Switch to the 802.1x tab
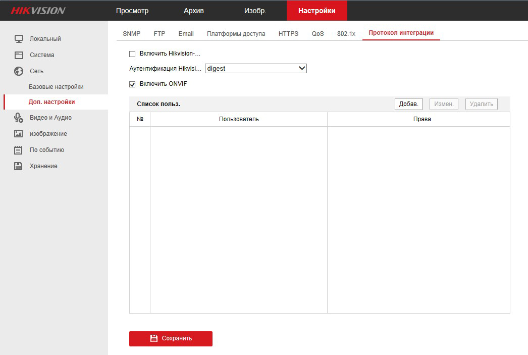 click(346, 34)
